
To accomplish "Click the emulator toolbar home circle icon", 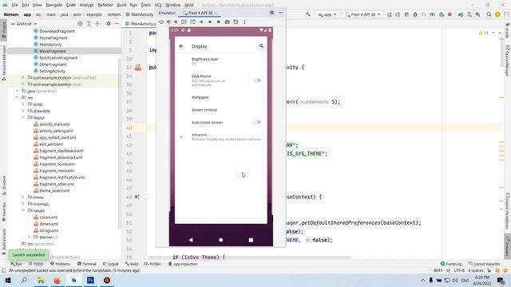I will [x=210, y=22].
